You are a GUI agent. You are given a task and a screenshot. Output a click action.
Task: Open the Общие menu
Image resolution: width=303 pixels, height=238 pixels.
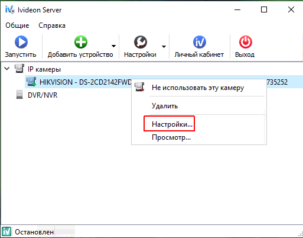point(17,25)
